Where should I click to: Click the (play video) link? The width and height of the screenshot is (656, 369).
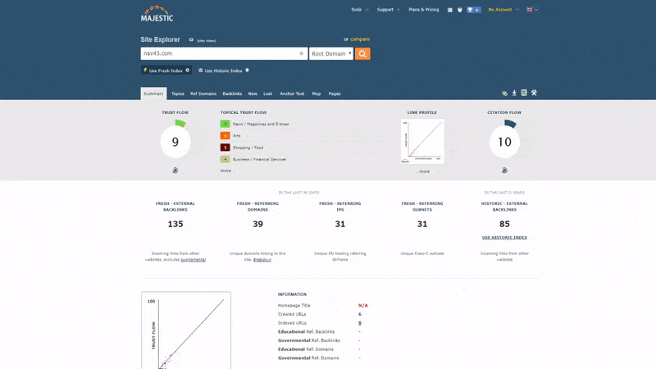(207, 40)
